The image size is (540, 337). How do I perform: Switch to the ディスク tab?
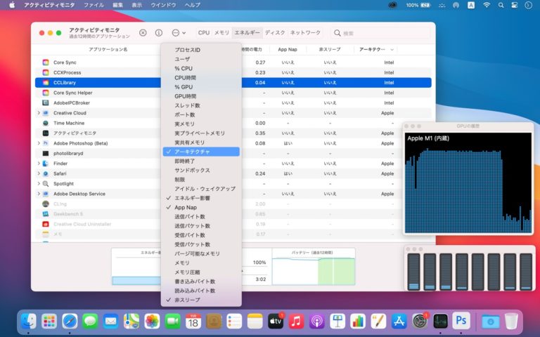coord(275,33)
